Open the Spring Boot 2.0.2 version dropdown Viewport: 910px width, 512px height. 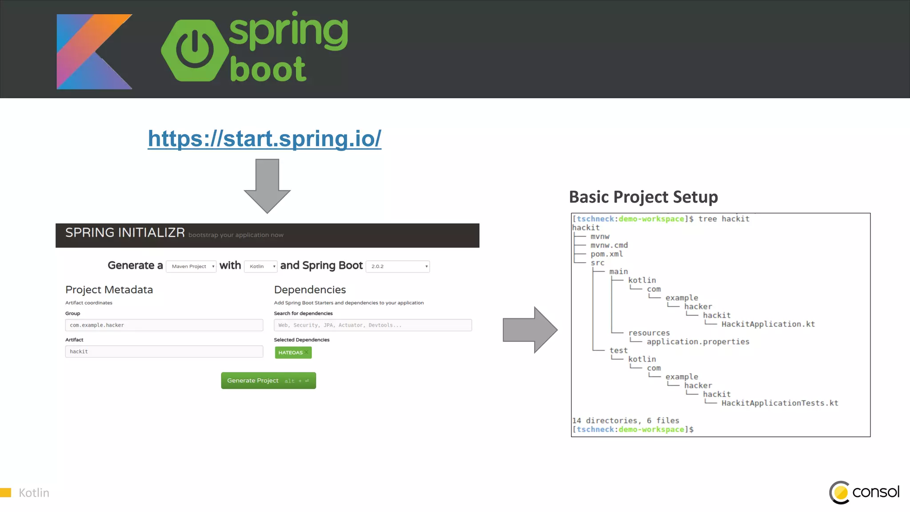[398, 266]
